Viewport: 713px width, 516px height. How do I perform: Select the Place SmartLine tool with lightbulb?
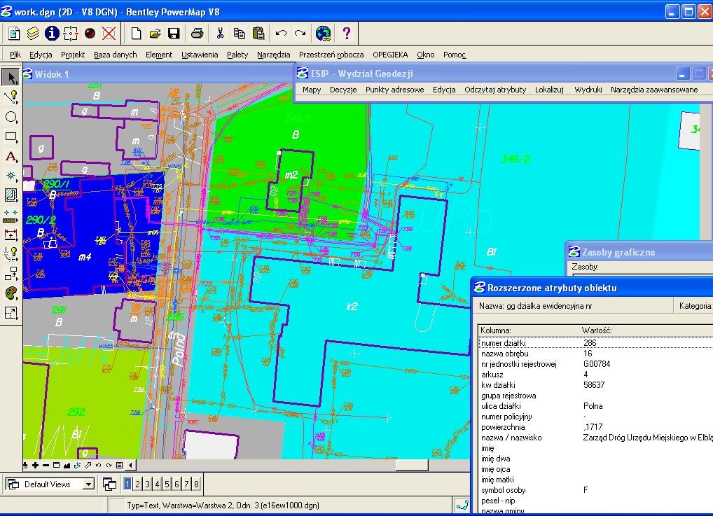tap(11, 97)
